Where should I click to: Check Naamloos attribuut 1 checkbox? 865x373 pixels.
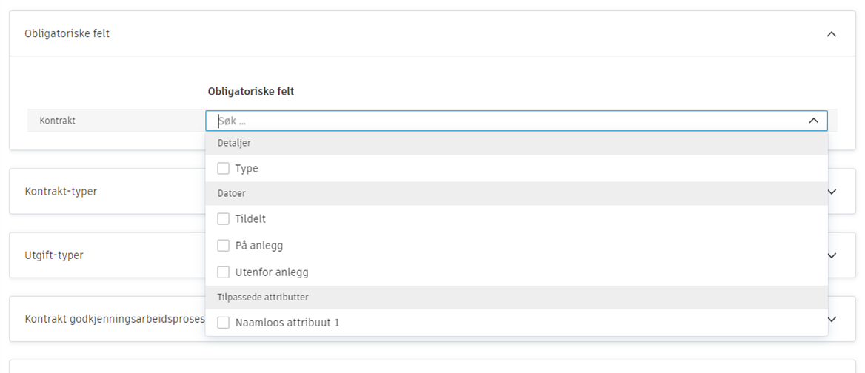pyautogui.click(x=224, y=323)
